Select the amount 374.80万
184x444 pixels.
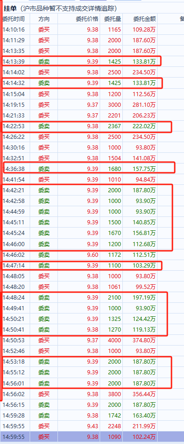click(x=144, y=340)
